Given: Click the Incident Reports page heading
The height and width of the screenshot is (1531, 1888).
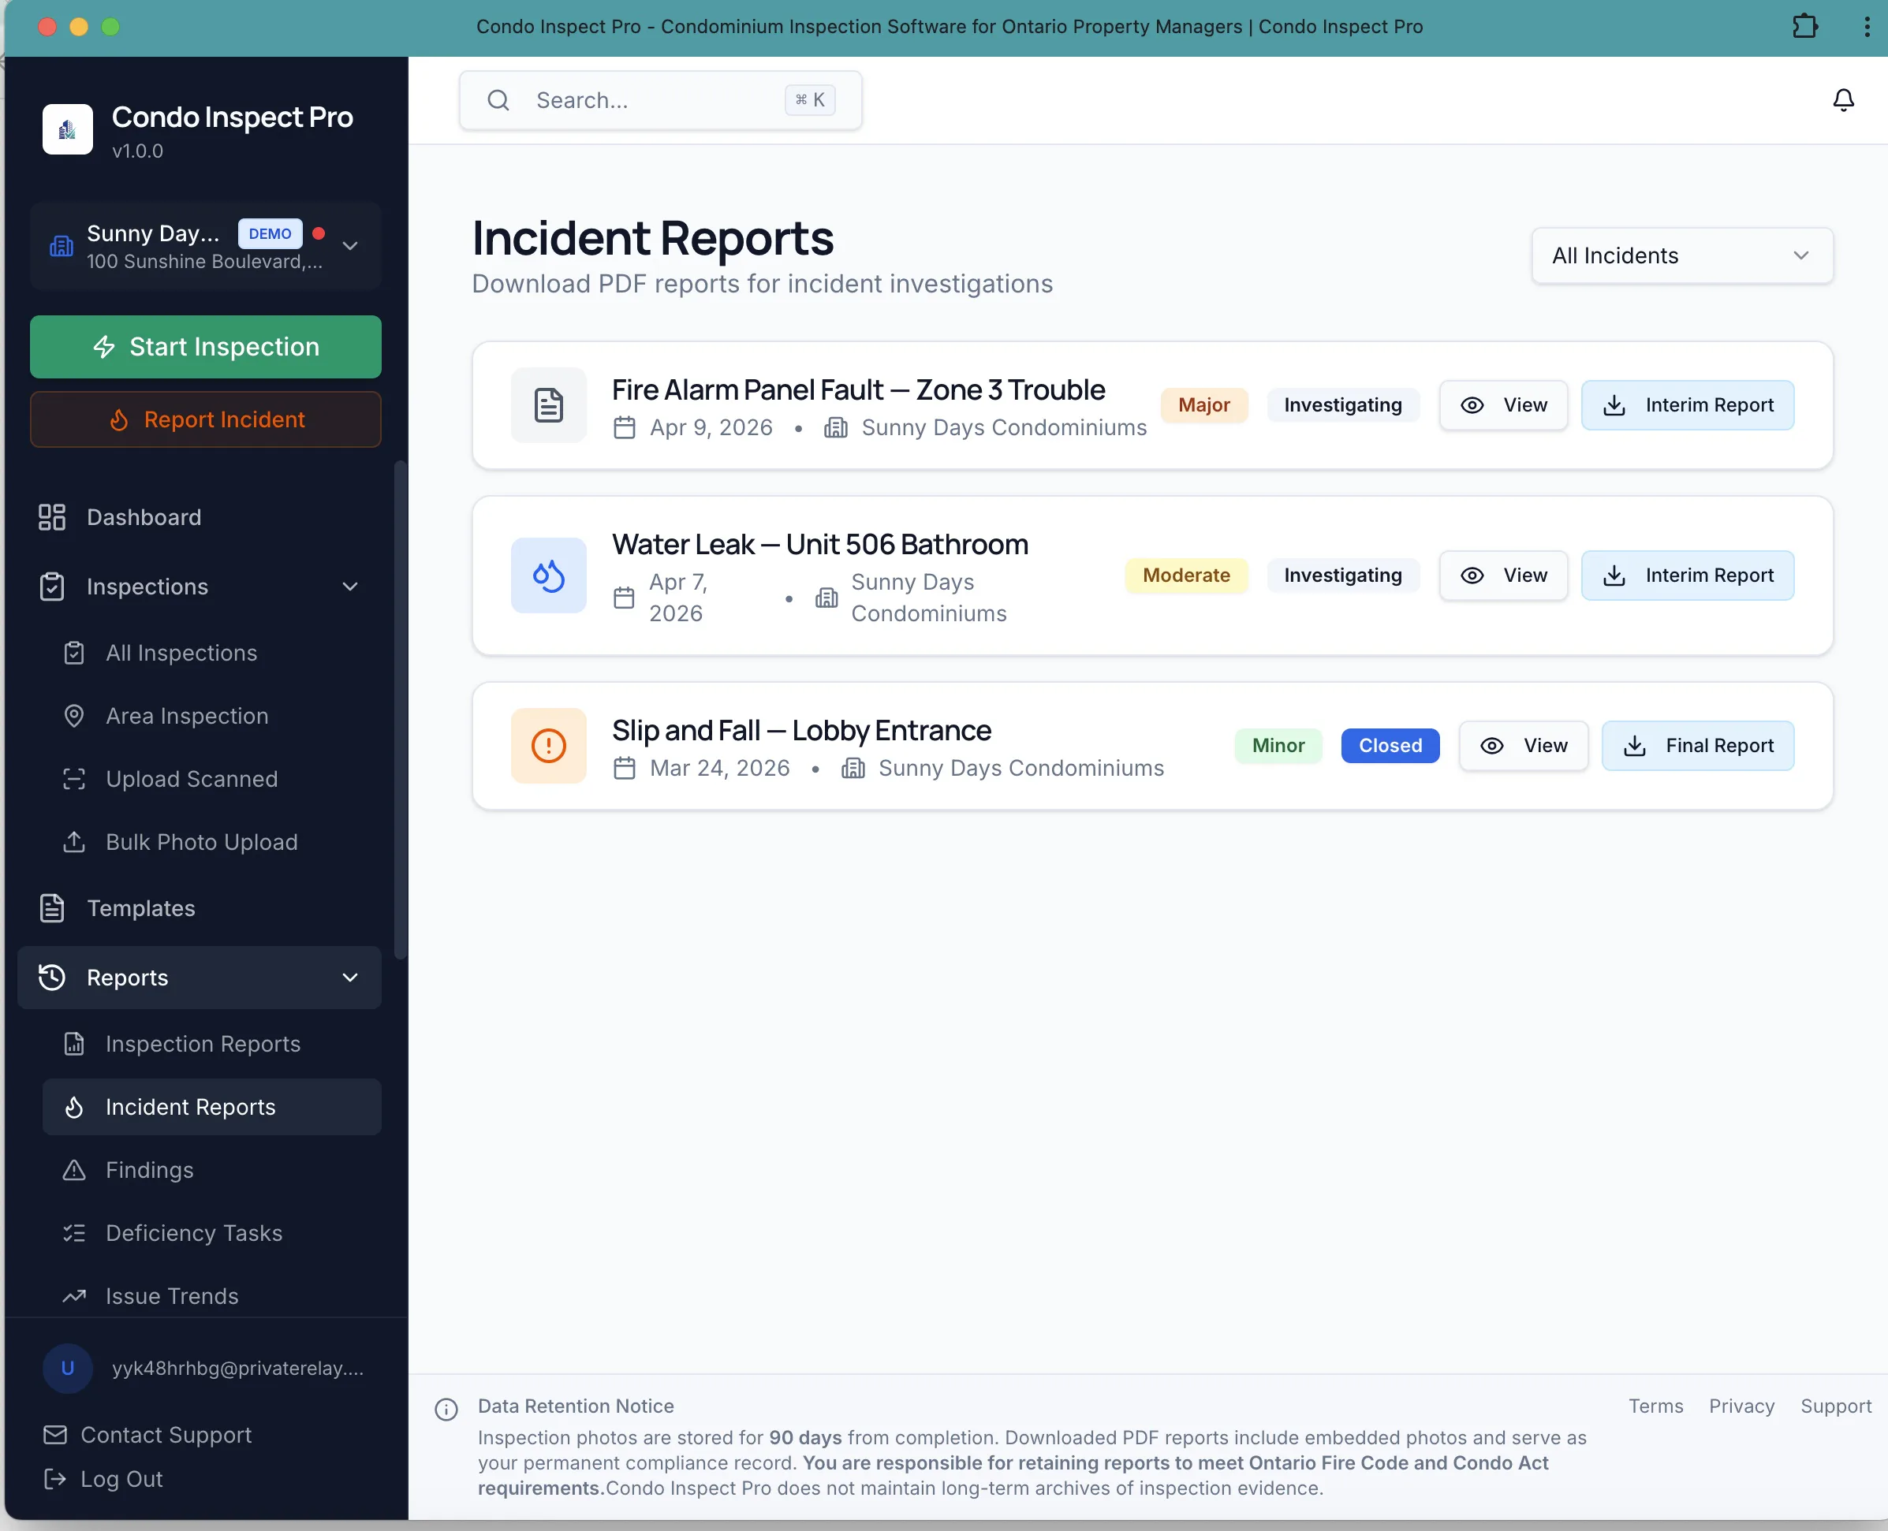Looking at the screenshot, I should point(653,238).
